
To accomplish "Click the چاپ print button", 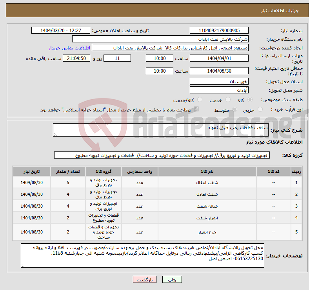I will coord(172,279).
